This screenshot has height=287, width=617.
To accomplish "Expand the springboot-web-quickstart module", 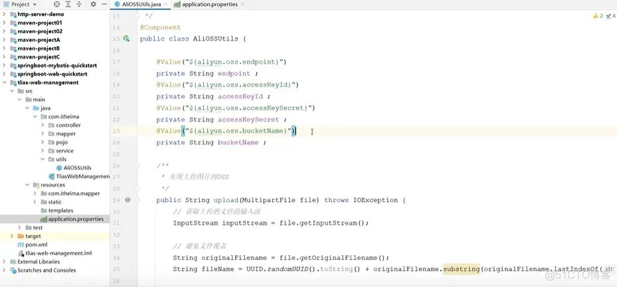I will click(4, 74).
